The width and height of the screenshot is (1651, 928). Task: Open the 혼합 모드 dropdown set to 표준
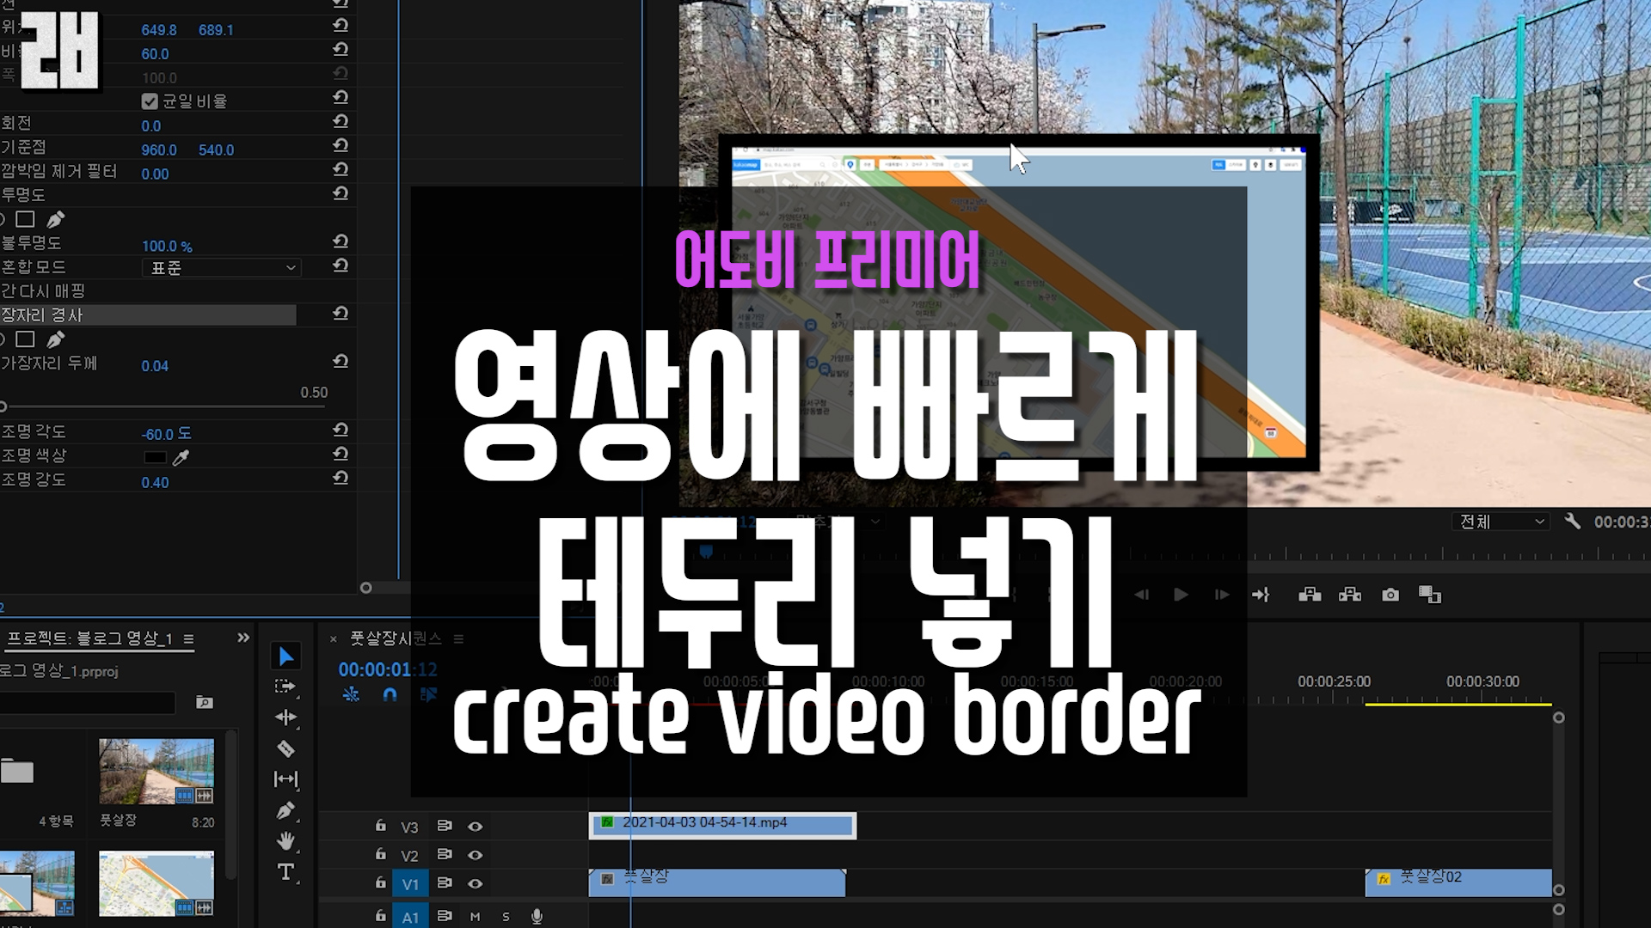pyautogui.click(x=222, y=268)
